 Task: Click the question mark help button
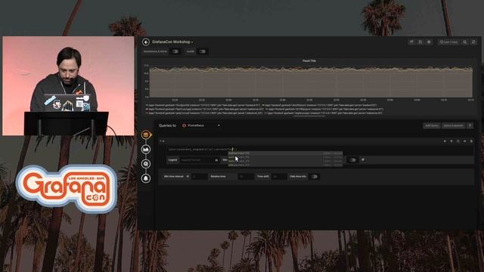(x=470, y=125)
